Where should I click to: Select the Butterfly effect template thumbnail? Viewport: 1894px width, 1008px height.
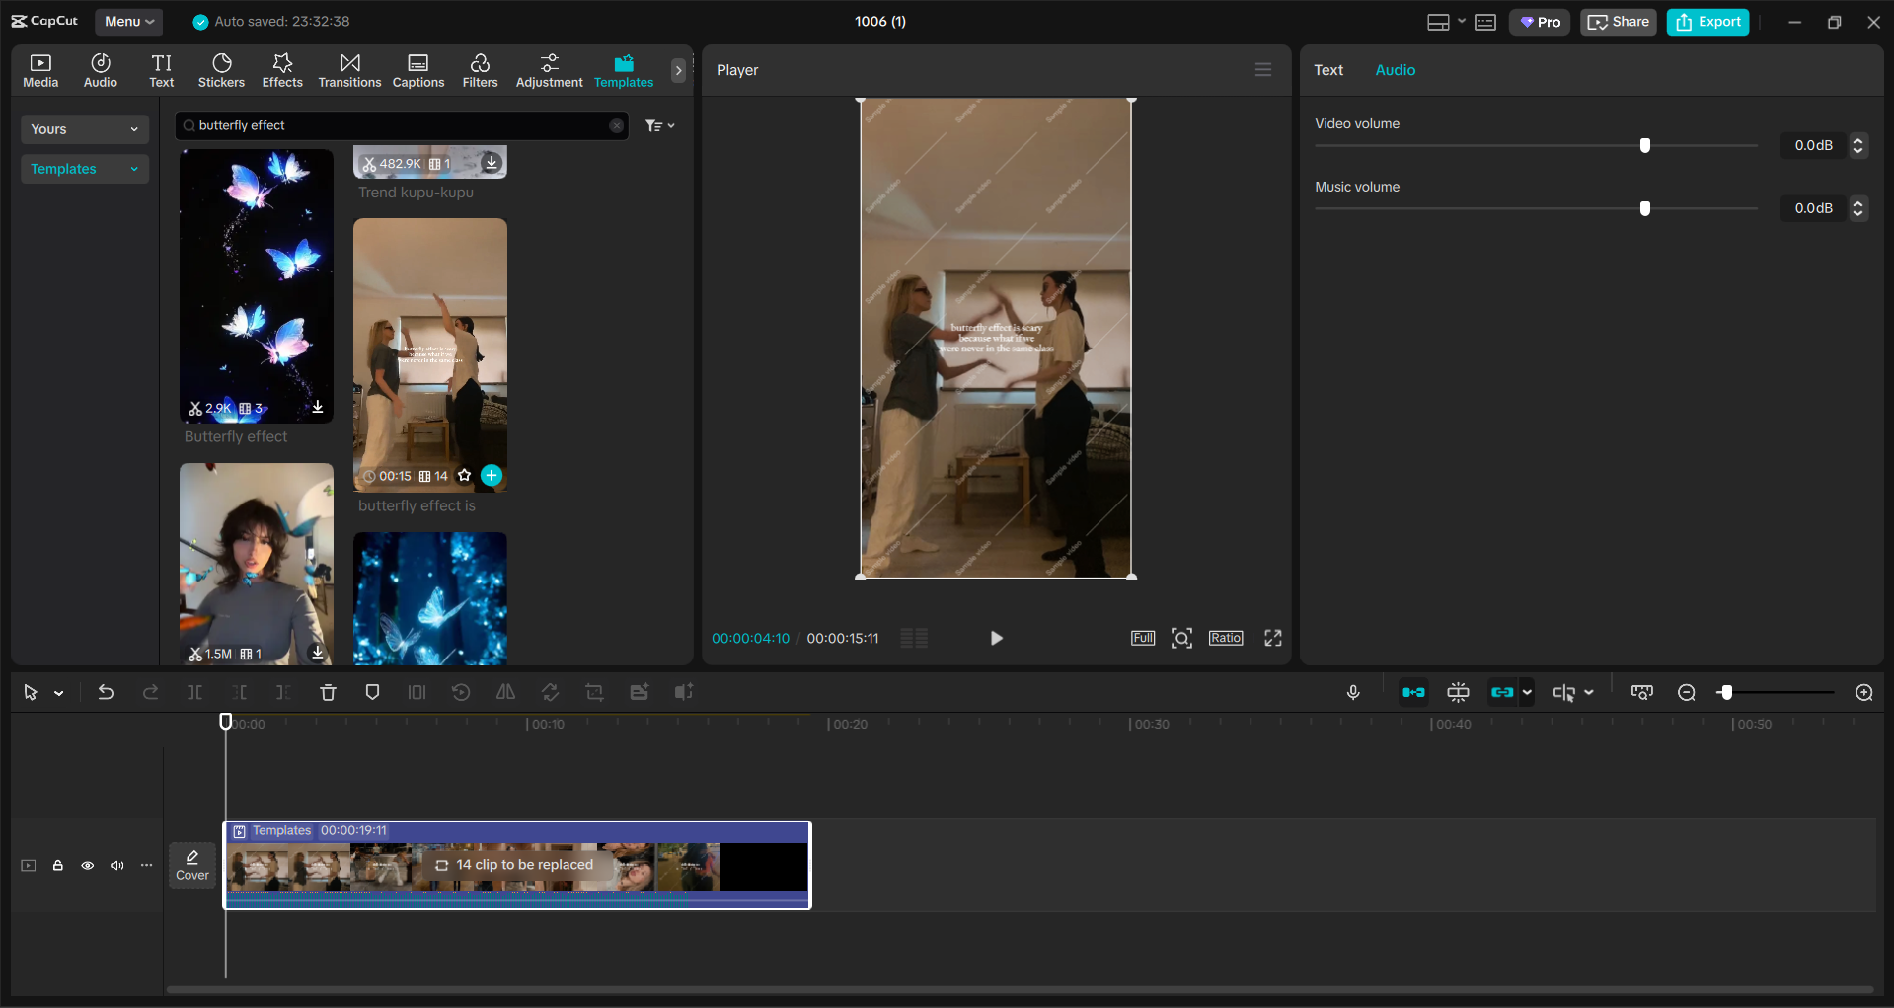[256, 286]
